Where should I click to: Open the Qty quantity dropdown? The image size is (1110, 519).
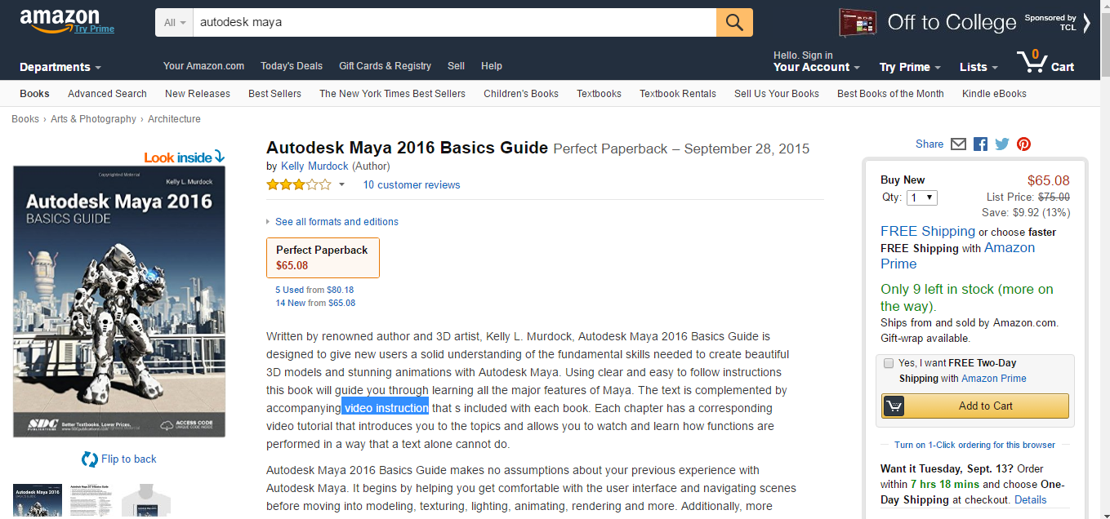[922, 197]
